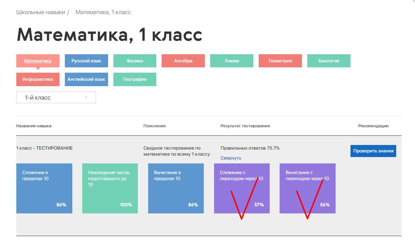
Task: Open the Английский язык subject
Action: point(86,79)
